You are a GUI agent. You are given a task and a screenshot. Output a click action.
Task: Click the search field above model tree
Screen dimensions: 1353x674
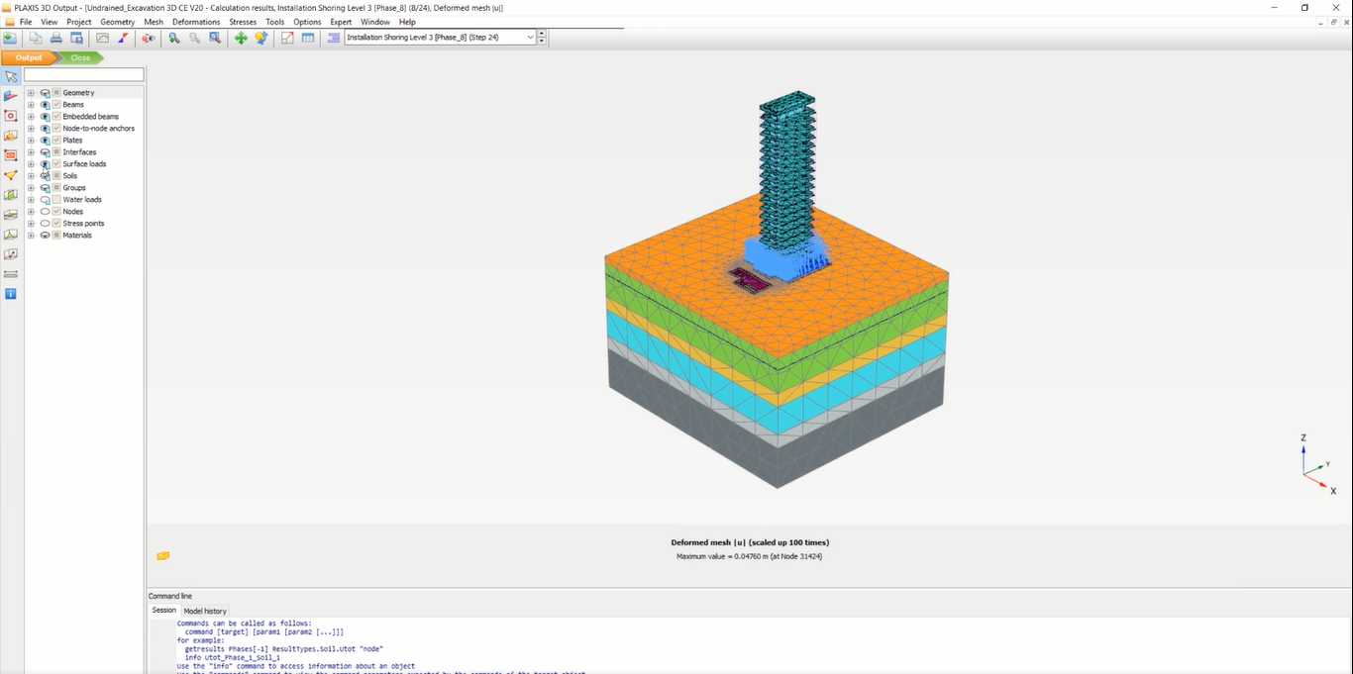pyautogui.click(x=84, y=75)
